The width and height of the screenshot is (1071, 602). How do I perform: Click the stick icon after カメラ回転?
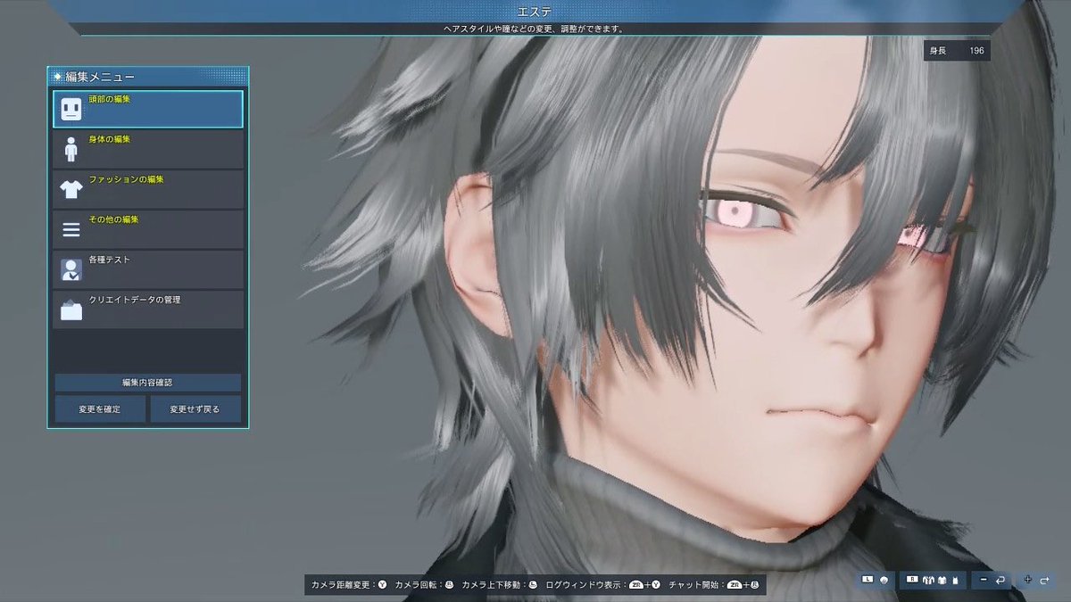coord(449,585)
